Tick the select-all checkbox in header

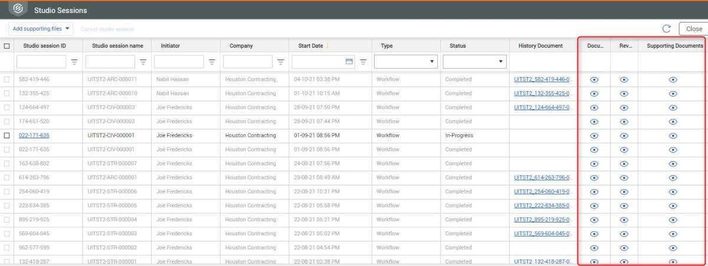point(7,46)
